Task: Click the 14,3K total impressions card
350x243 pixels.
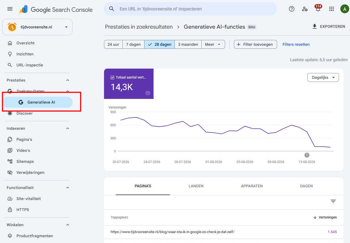Action: pos(129,84)
